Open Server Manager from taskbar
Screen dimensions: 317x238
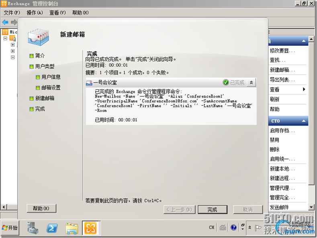tap(33, 228)
